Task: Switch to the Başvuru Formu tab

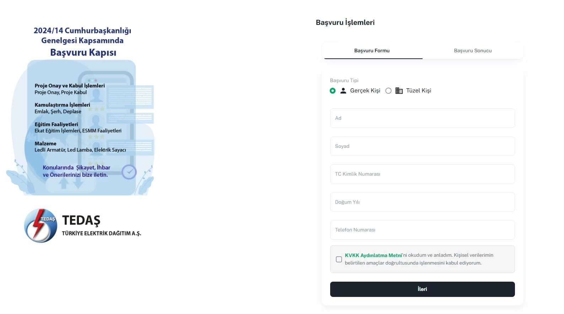Action: coord(372,50)
